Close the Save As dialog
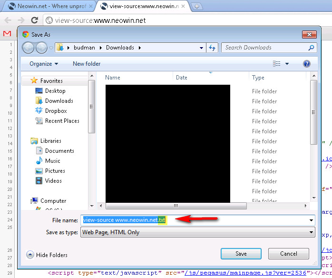 point(309,35)
